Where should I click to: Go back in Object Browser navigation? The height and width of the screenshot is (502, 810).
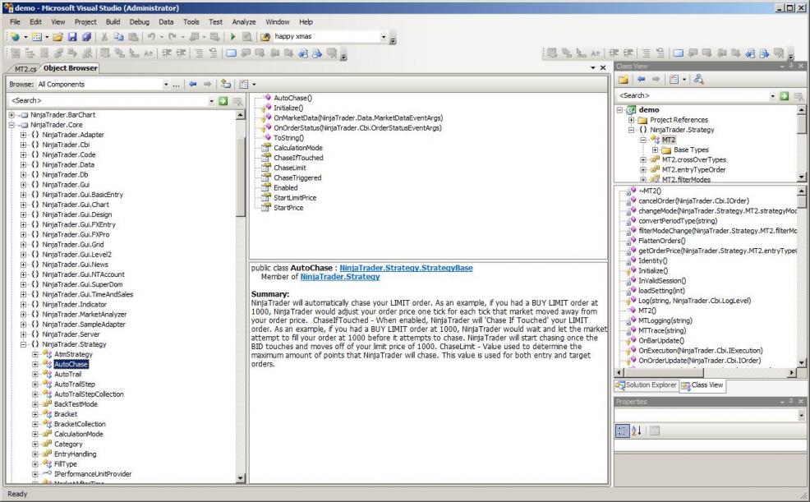point(193,84)
